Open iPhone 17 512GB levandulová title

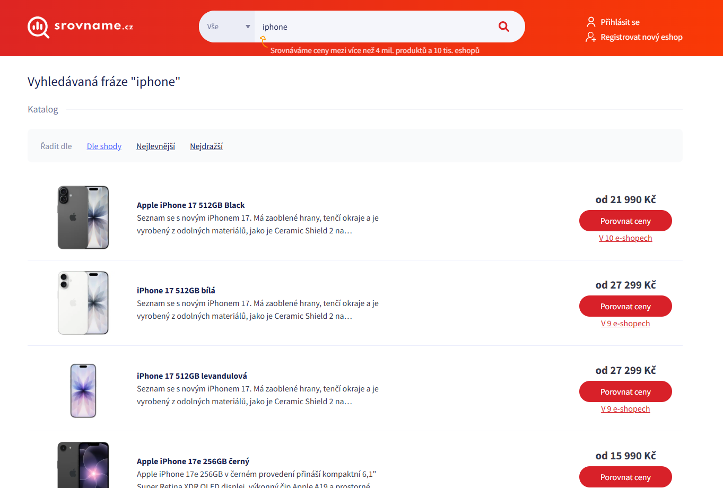click(192, 376)
